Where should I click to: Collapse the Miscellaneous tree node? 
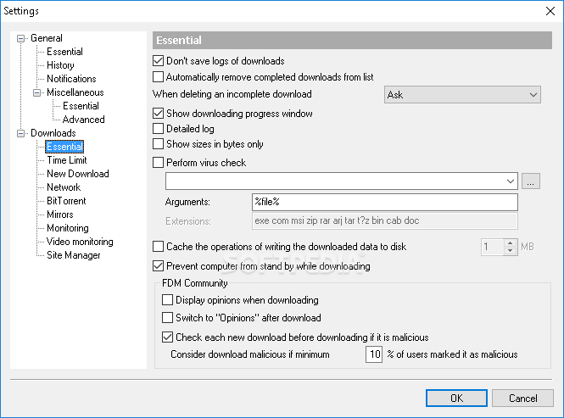(x=36, y=92)
